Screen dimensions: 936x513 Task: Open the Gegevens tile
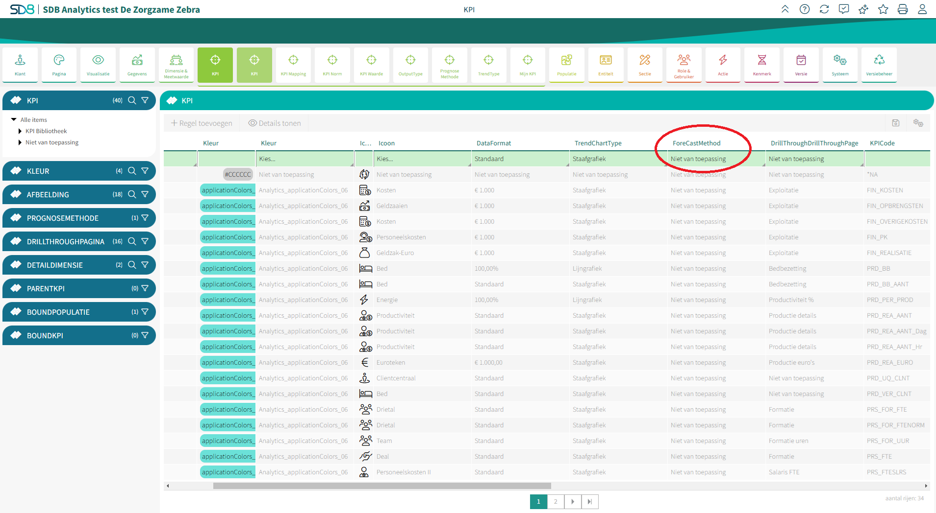coord(137,65)
